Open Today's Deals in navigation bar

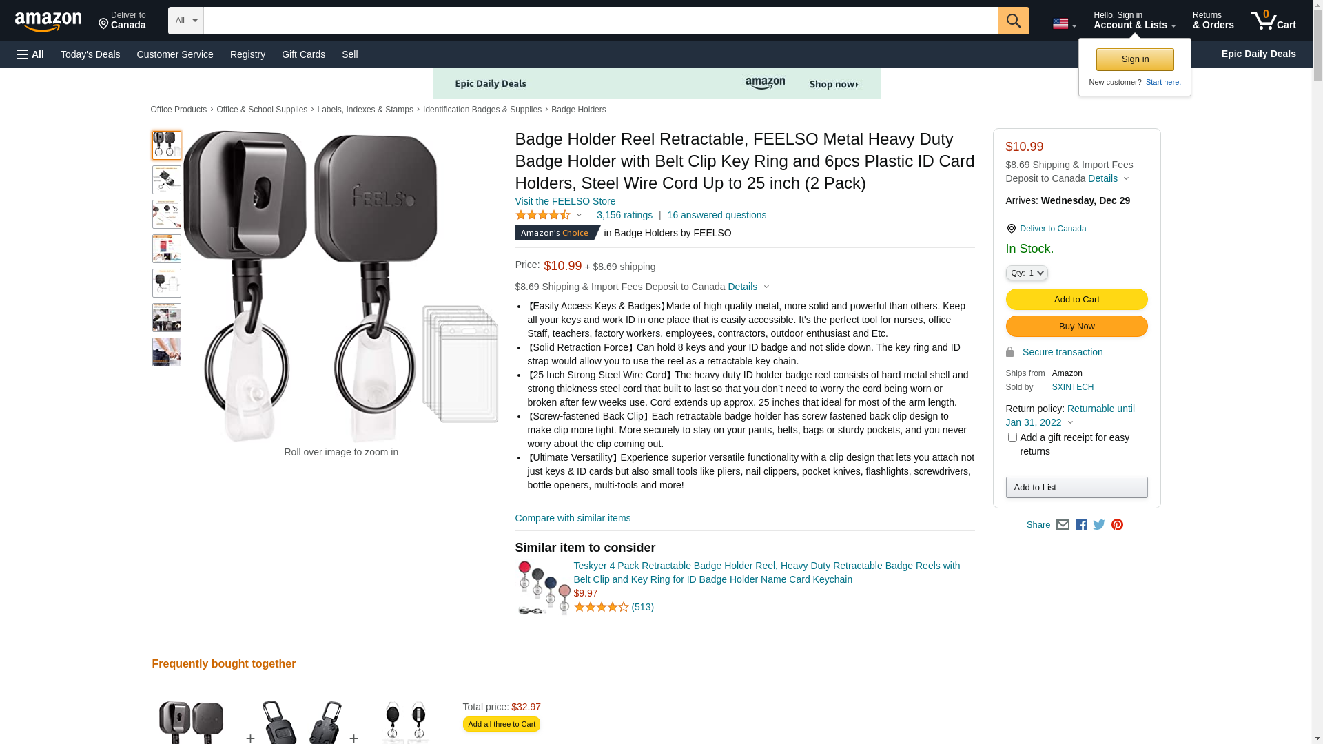coord(90,54)
